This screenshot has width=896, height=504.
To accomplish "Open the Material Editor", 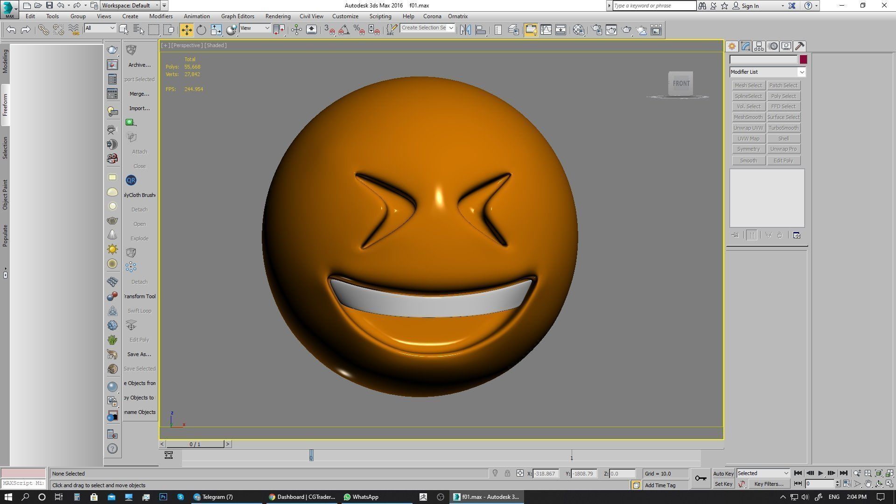I will coord(579,30).
